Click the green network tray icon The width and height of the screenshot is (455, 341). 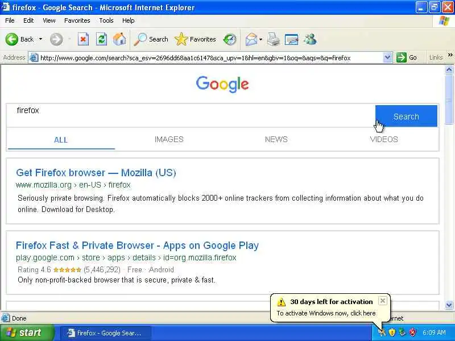coord(402,332)
